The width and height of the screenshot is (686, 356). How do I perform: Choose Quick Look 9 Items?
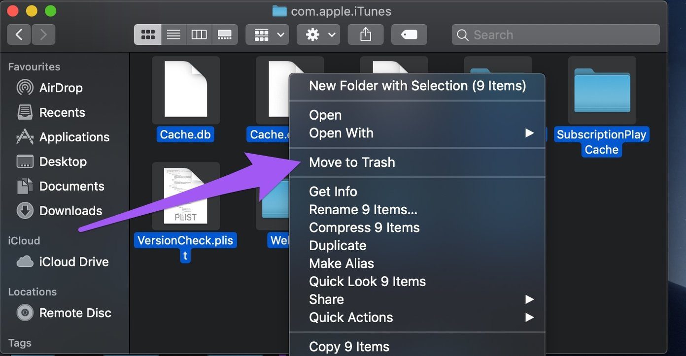click(x=417, y=282)
